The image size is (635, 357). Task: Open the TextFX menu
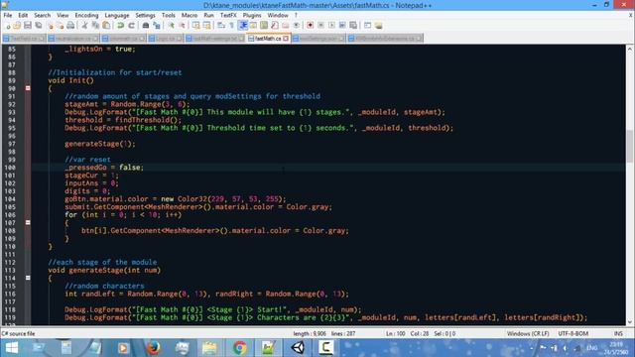pyautogui.click(x=228, y=15)
